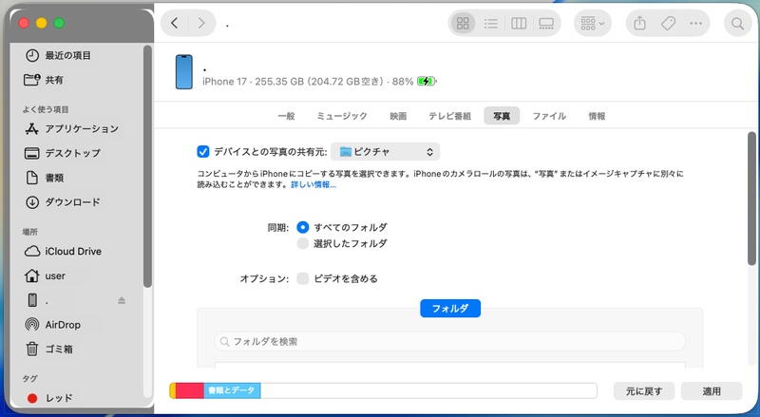Open the group-by options dropdown

point(593,24)
